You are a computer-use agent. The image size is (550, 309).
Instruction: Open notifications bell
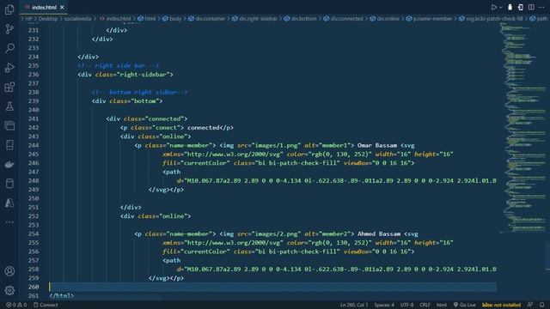[542, 305]
